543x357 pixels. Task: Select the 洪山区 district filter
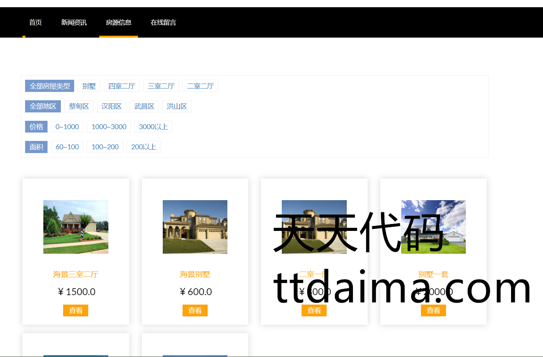(177, 106)
